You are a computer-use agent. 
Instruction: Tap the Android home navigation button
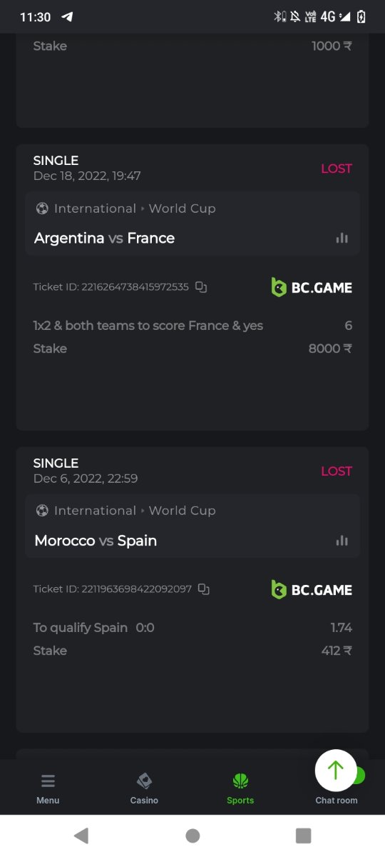click(x=192, y=836)
